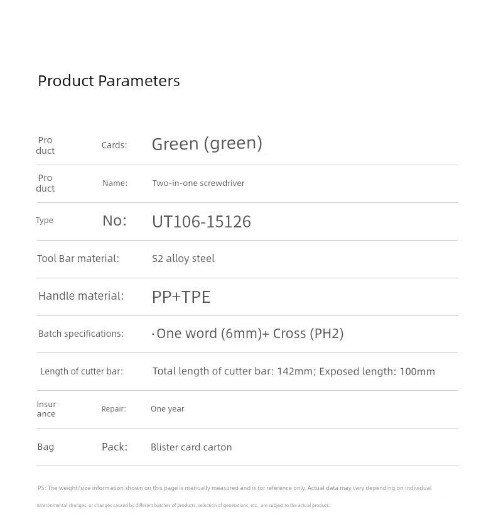The image size is (496, 529).
Task: Click the S2 alloy steel value
Action: pyautogui.click(x=183, y=259)
